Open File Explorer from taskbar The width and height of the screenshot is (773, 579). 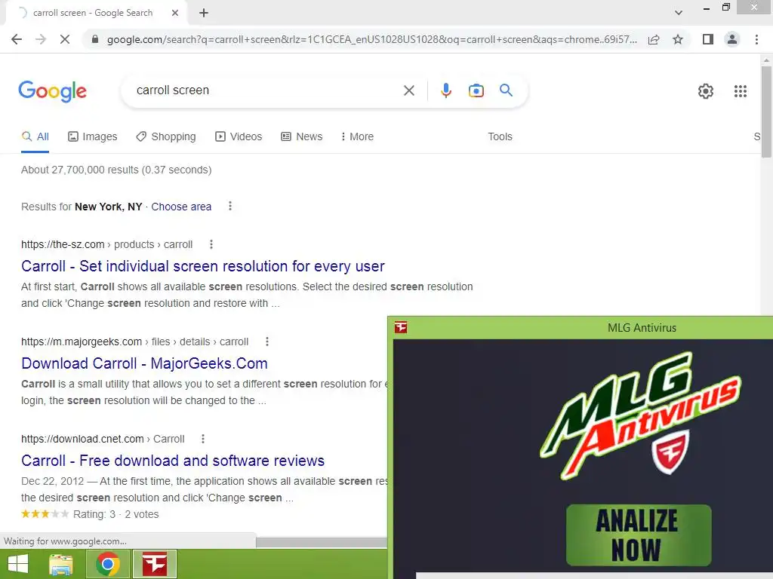pos(60,564)
